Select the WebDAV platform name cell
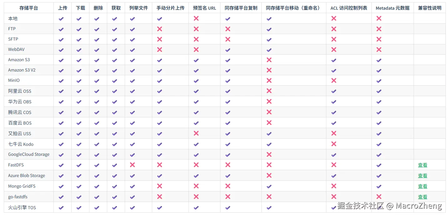Viewport: 448px width, 217px height. (x=29, y=49)
